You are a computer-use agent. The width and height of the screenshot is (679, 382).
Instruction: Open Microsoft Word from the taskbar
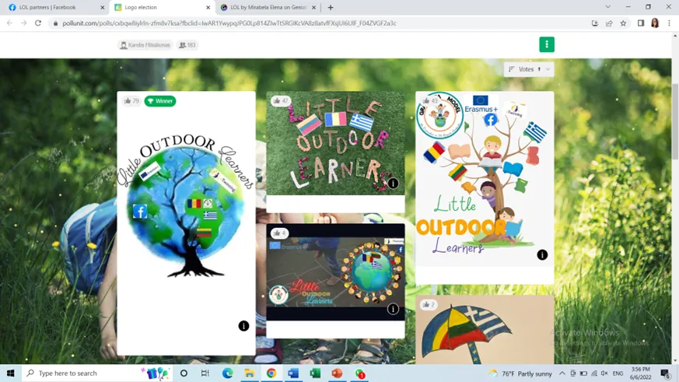293,373
